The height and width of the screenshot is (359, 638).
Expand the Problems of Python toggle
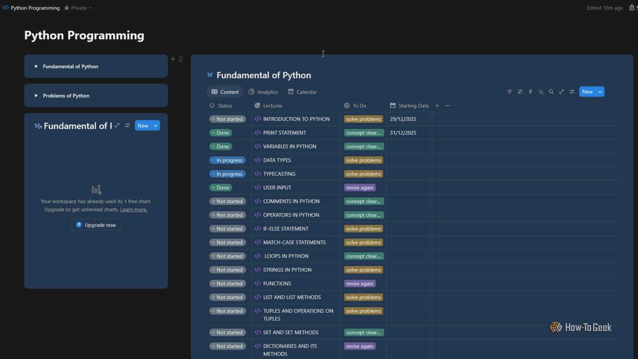(x=36, y=96)
